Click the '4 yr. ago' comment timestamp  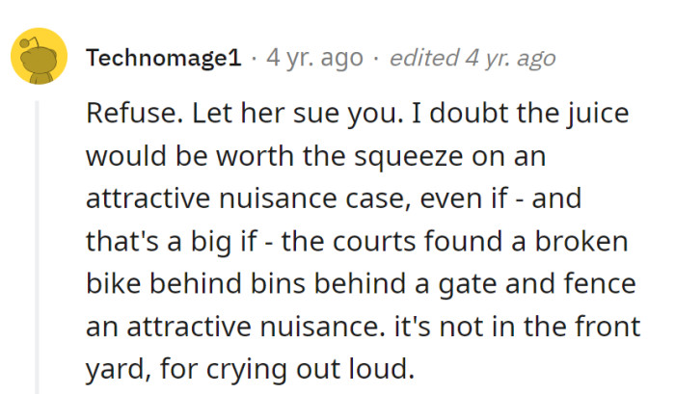tap(314, 58)
